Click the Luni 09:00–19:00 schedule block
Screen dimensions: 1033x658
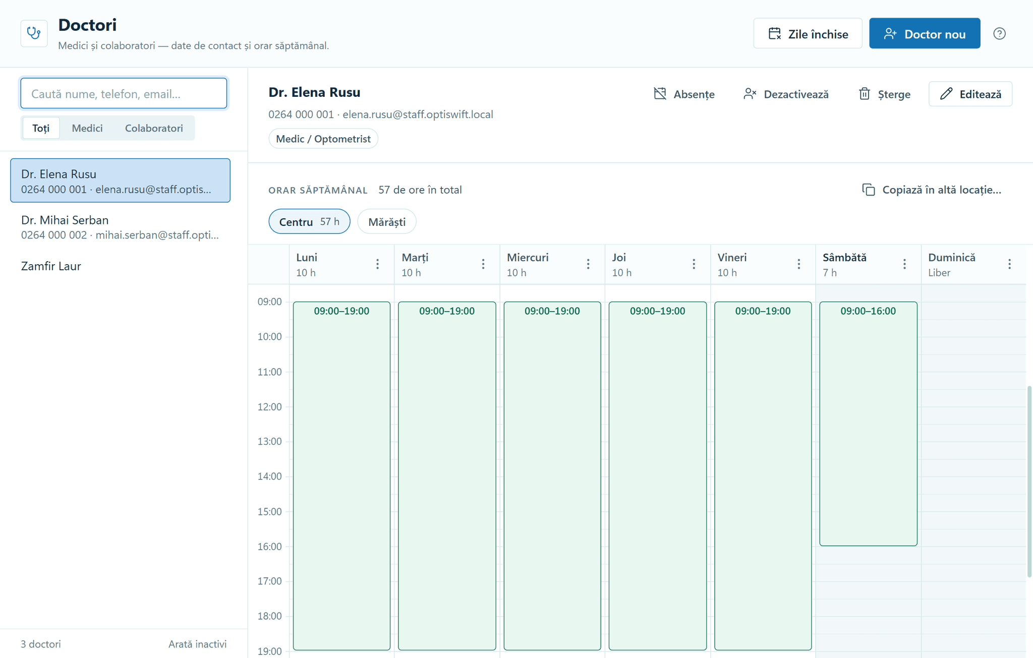tap(341, 476)
